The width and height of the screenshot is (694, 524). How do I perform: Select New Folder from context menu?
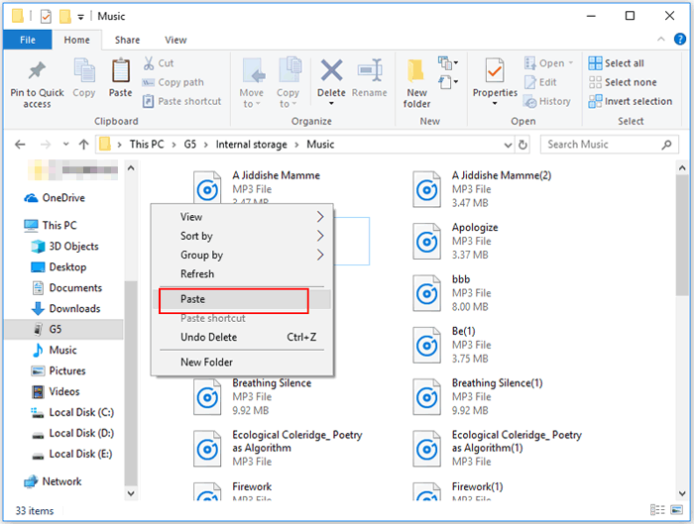(206, 362)
